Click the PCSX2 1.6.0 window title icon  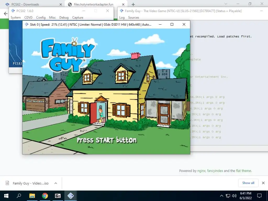(x=13, y=11)
